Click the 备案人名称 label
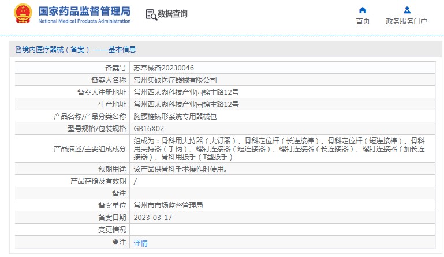Viewport: 444px width, 257px height. 109,80
